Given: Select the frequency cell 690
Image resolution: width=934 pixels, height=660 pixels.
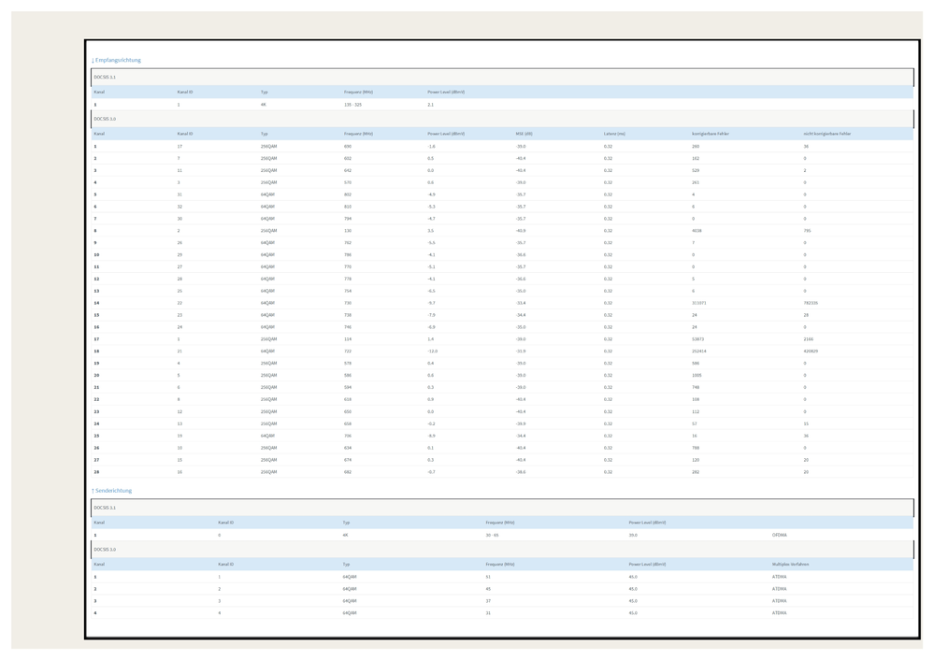Looking at the screenshot, I should [347, 147].
